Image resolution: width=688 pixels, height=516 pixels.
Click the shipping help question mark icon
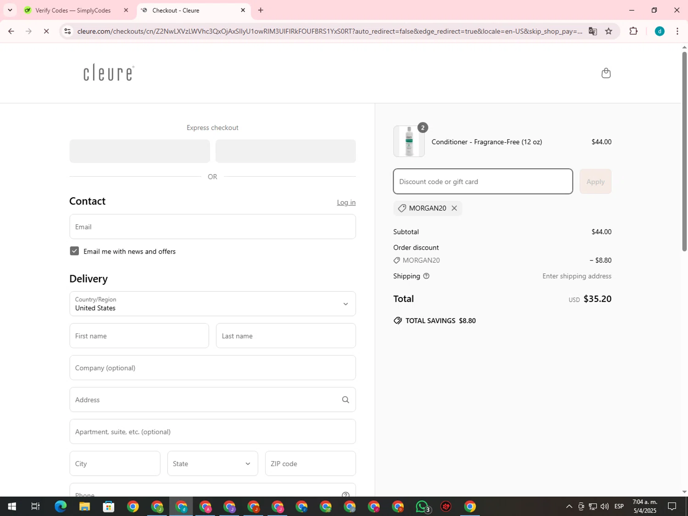[426, 276]
